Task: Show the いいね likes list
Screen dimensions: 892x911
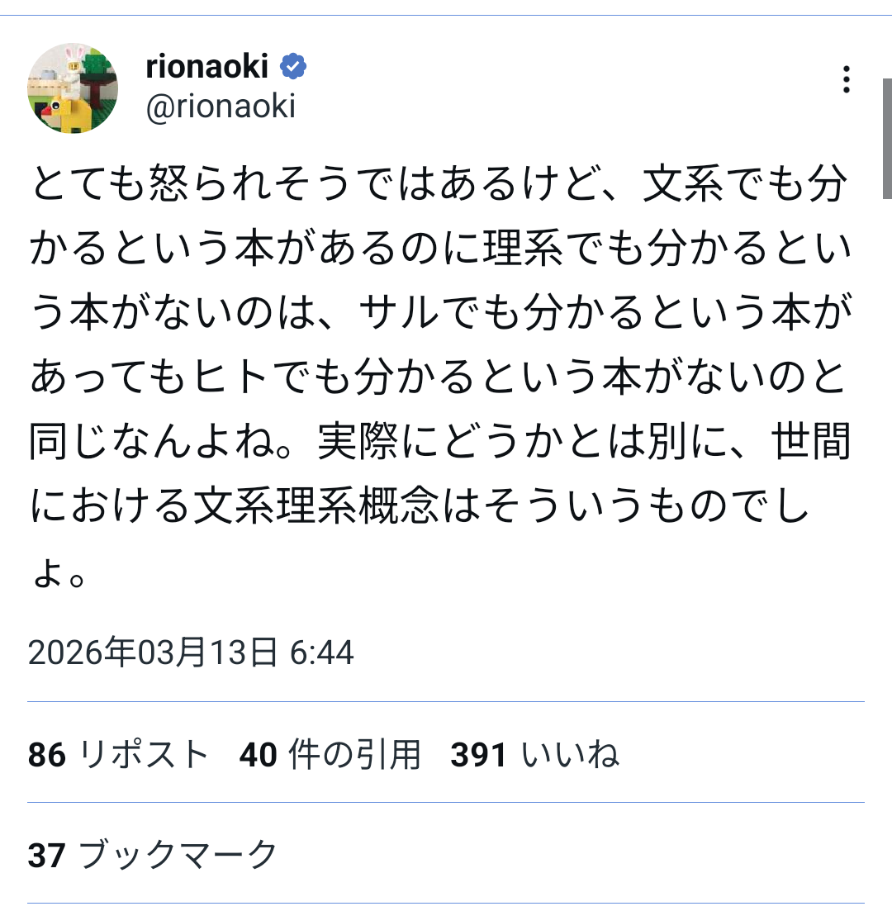Action: pos(570,755)
